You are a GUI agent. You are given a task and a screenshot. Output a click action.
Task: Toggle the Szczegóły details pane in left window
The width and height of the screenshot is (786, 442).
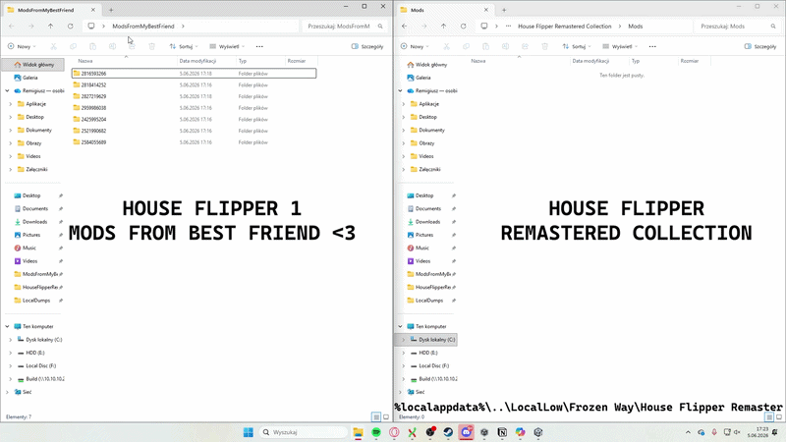click(x=367, y=46)
